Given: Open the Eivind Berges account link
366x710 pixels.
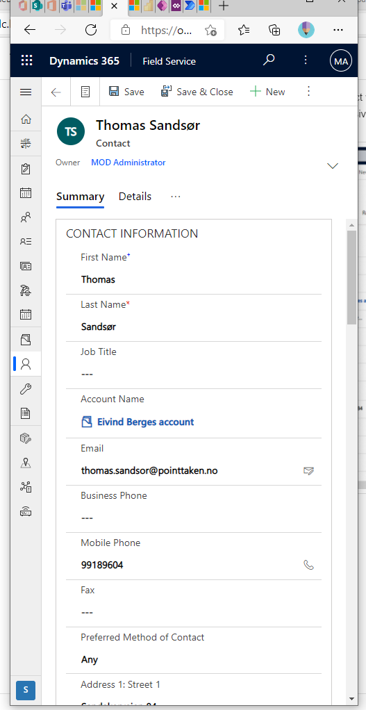Looking at the screenshot, I should click(x=146, y=422).
